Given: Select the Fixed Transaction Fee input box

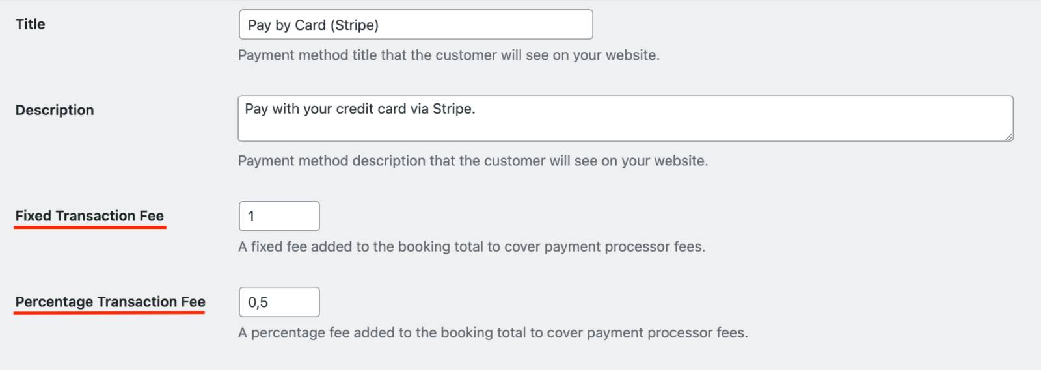Looking at the screenshot, I should (279, 217).
